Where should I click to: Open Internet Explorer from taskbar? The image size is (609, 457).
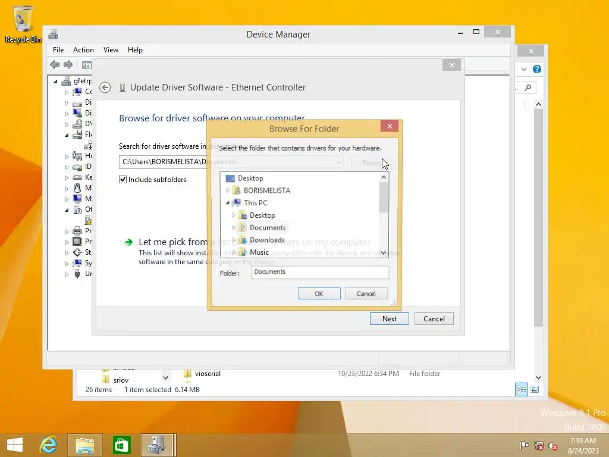[49, 445]
